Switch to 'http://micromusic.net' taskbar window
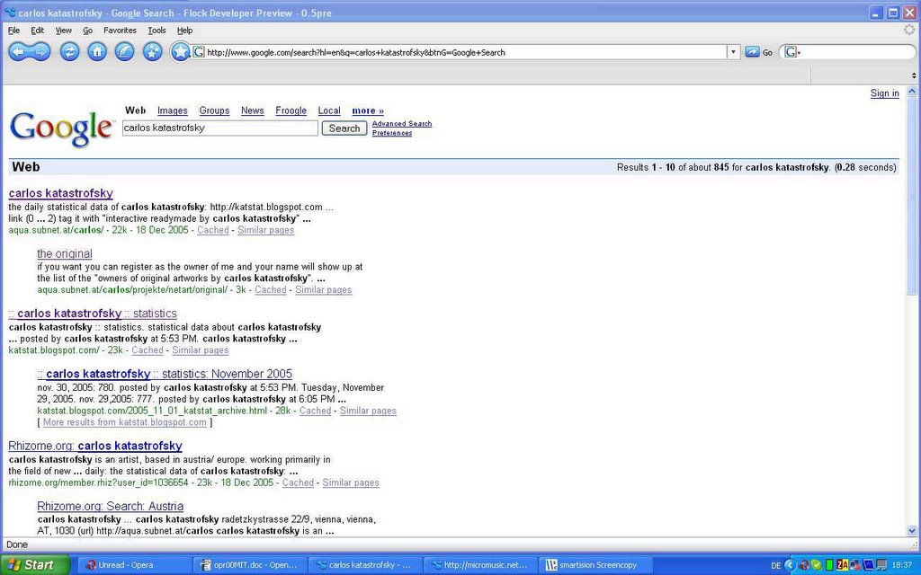 pyautogui.click(x=479, y=565)
